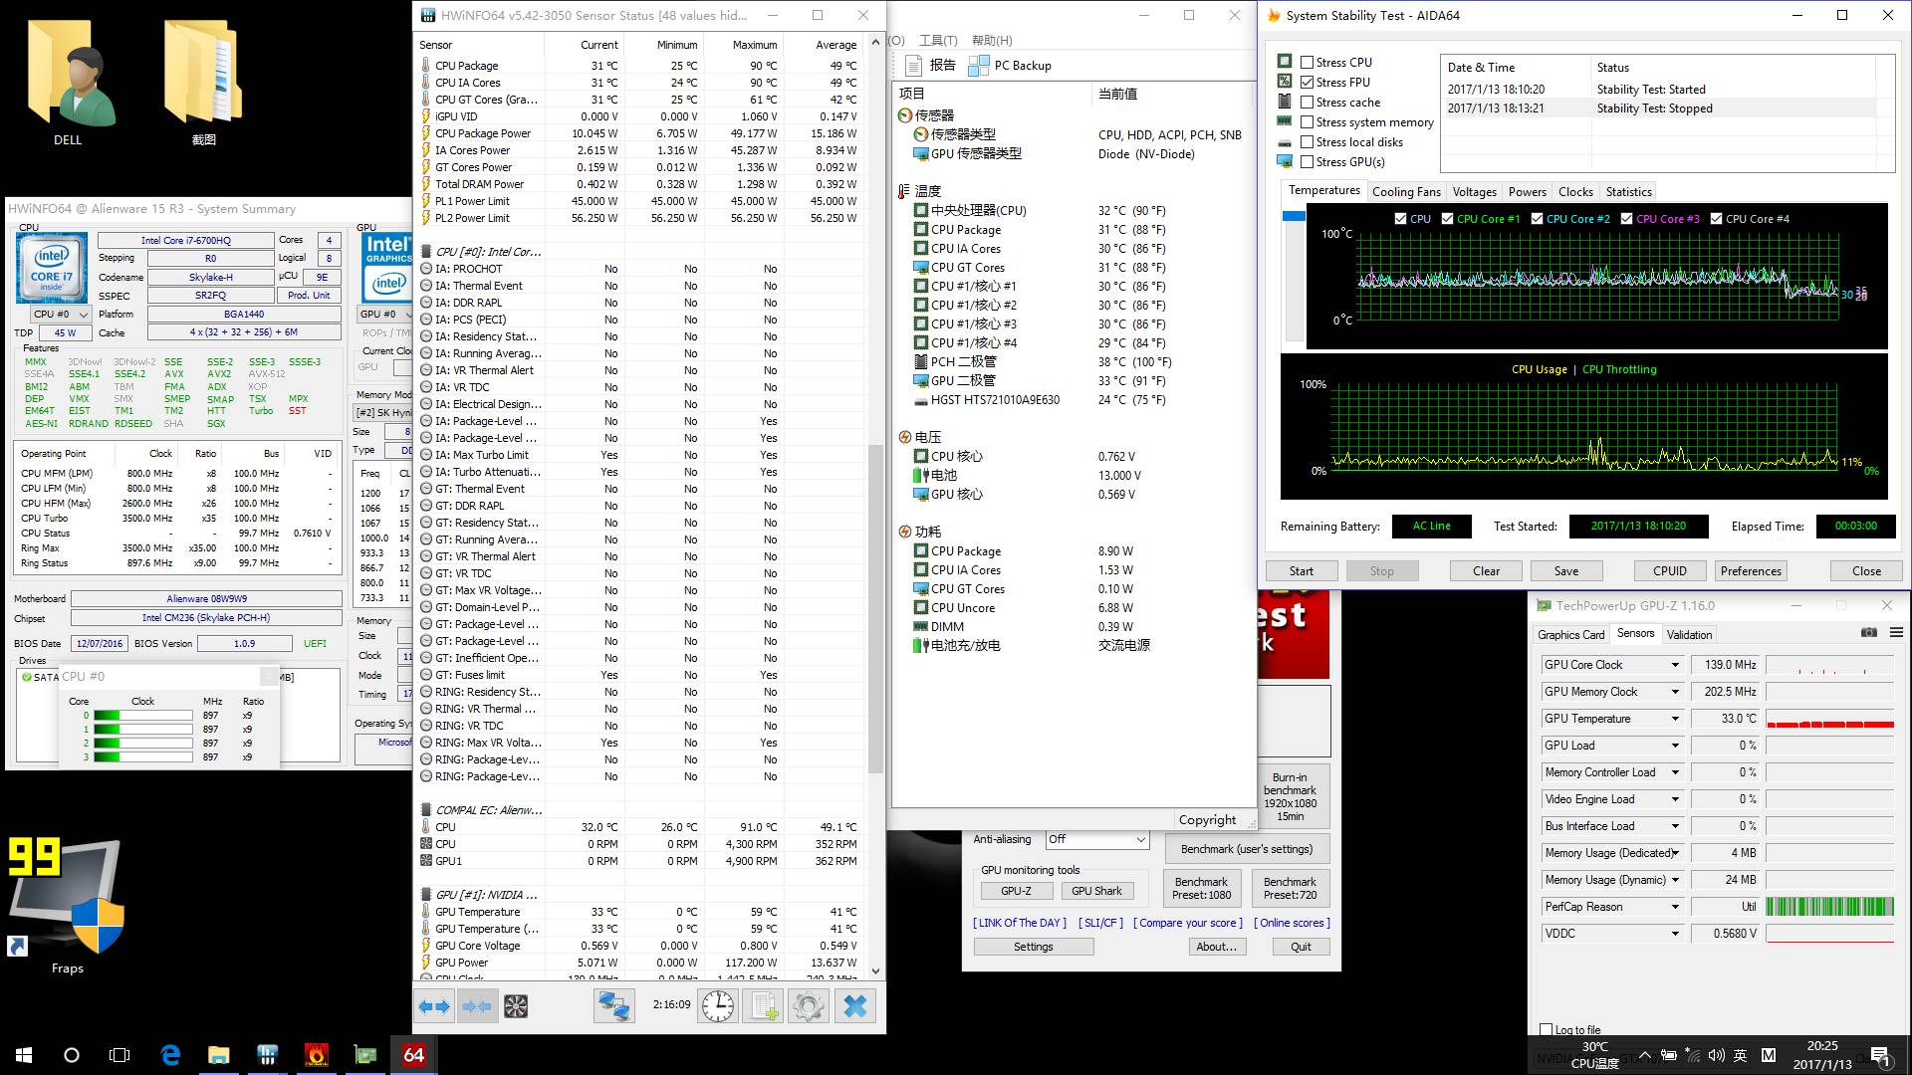
Task: Open remote monitoring via HWiNFO network icon
Action: click(614, 1005)
